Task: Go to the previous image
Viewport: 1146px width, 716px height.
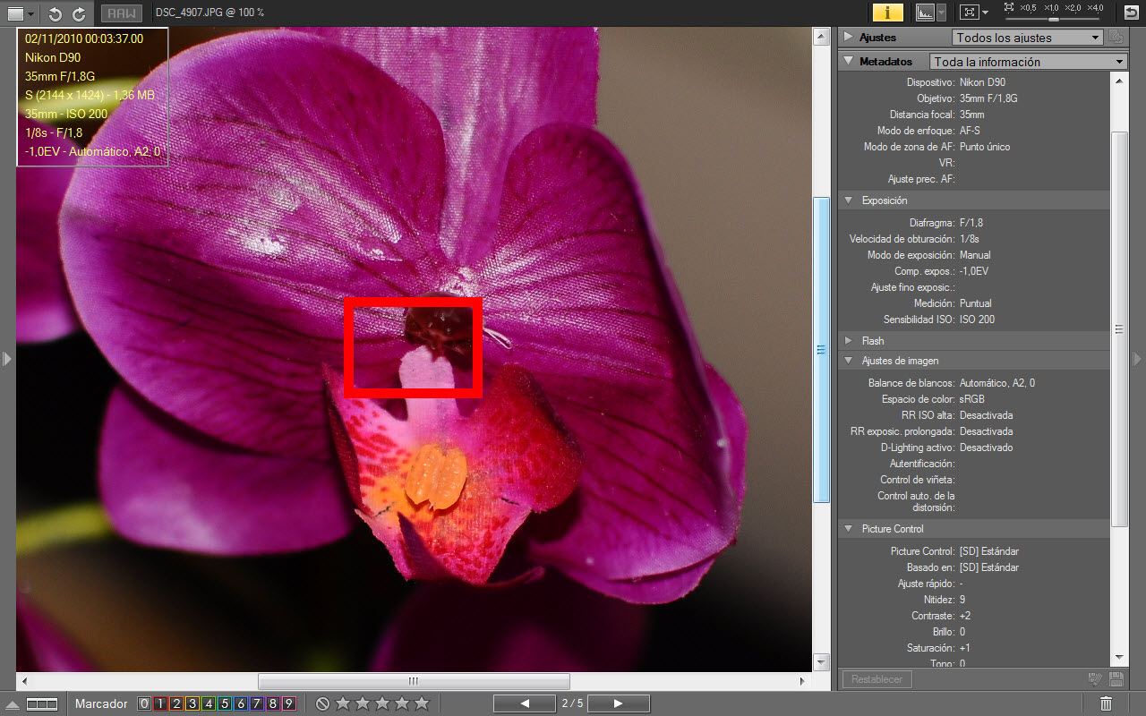Action: (525, 703)
